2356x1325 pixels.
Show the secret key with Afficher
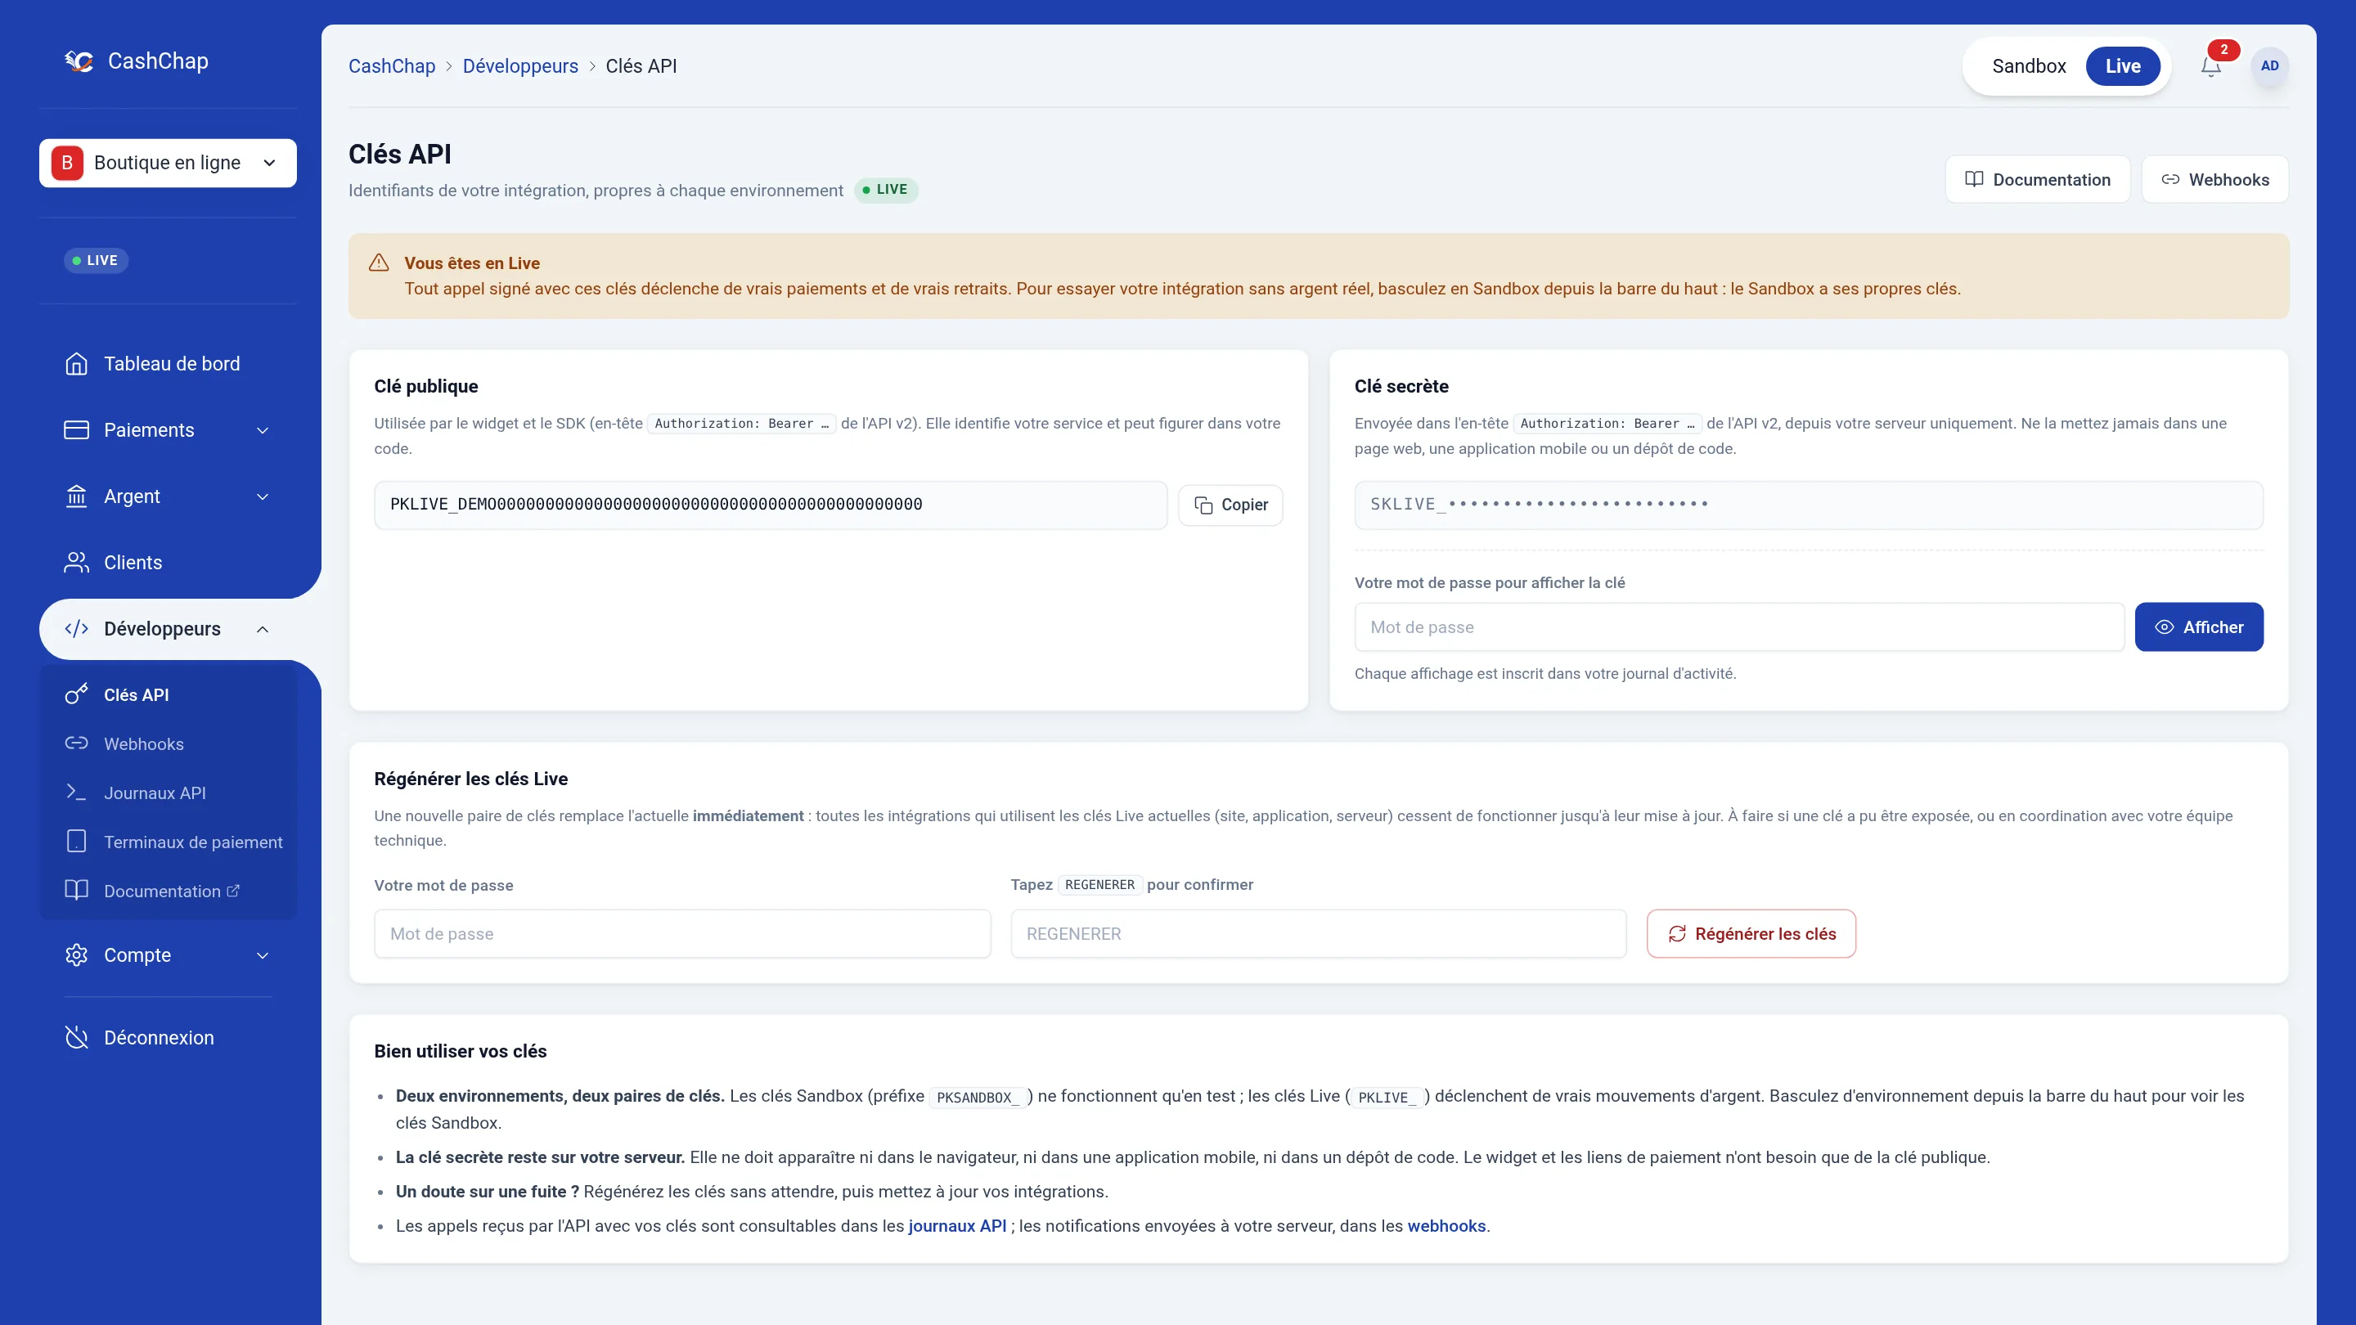tap(2199, 627)
